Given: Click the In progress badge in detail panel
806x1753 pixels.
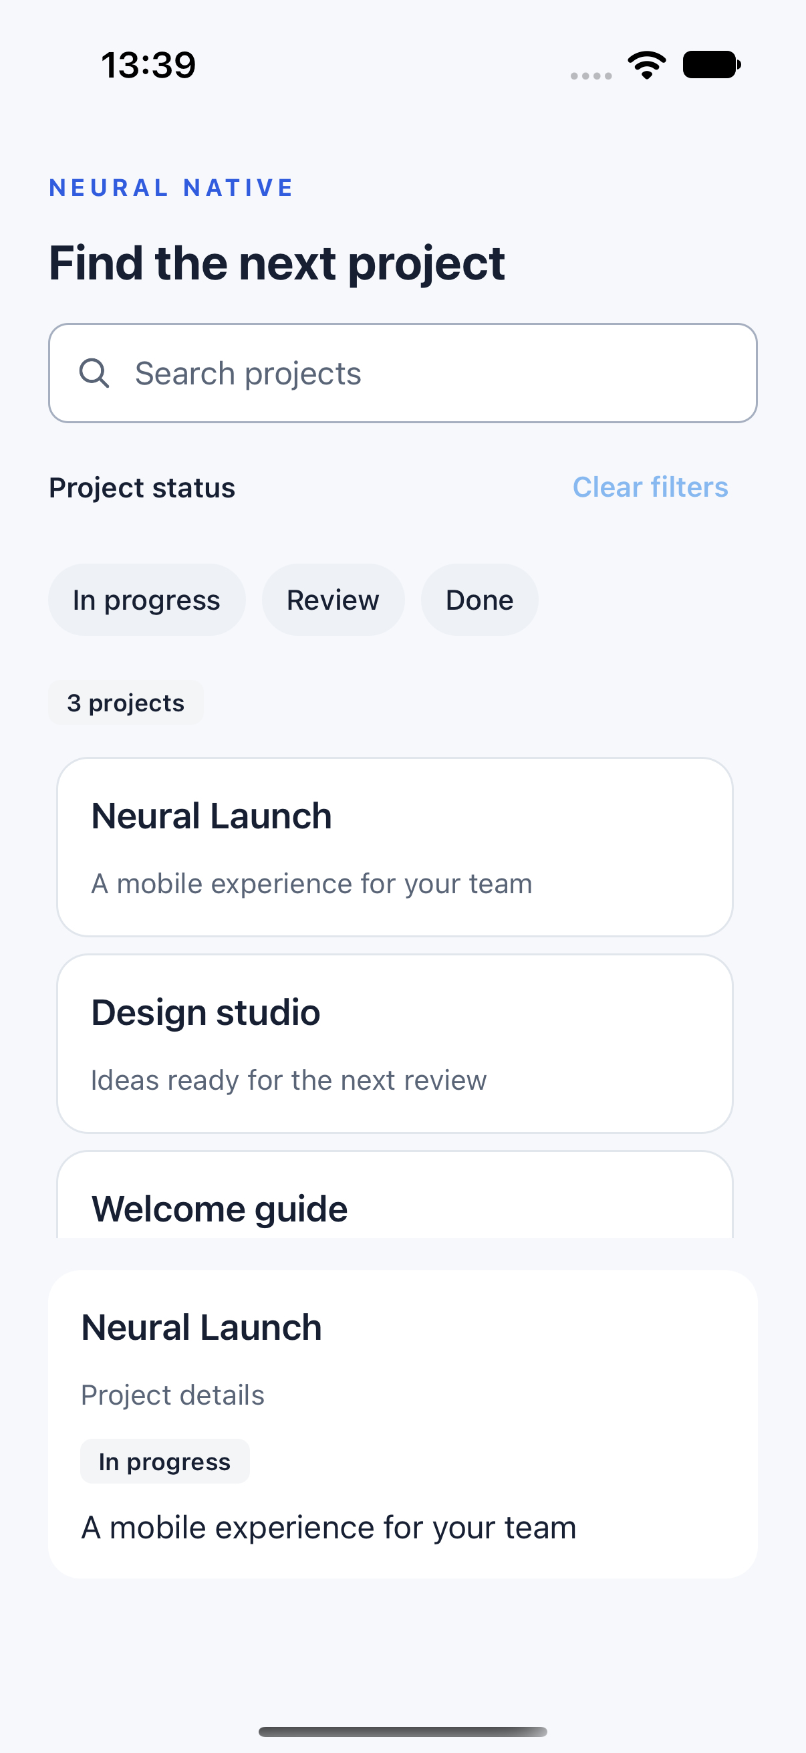Looking at the screenshot, I should tap(164, 1461).
